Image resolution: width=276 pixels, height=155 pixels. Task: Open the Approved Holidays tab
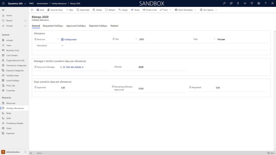(76, 26)
